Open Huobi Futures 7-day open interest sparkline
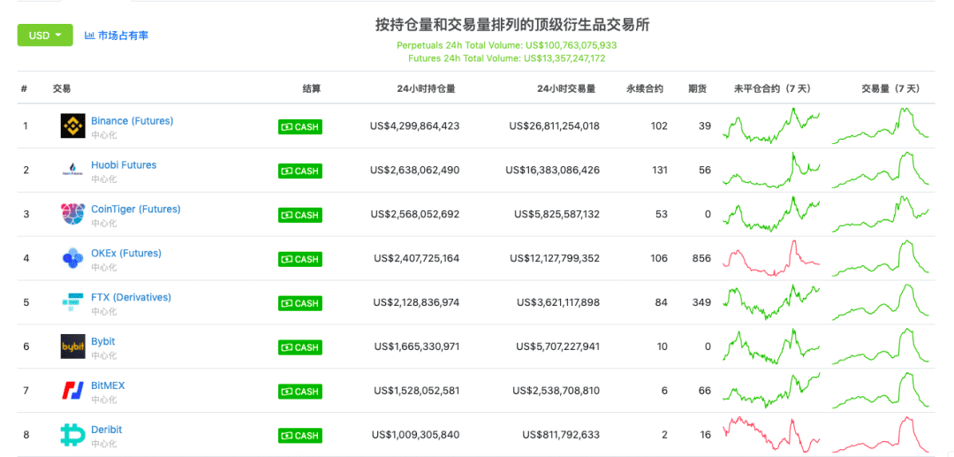This screenshot has width=954, height=457. pyautogui.click(x=771, y=170)
